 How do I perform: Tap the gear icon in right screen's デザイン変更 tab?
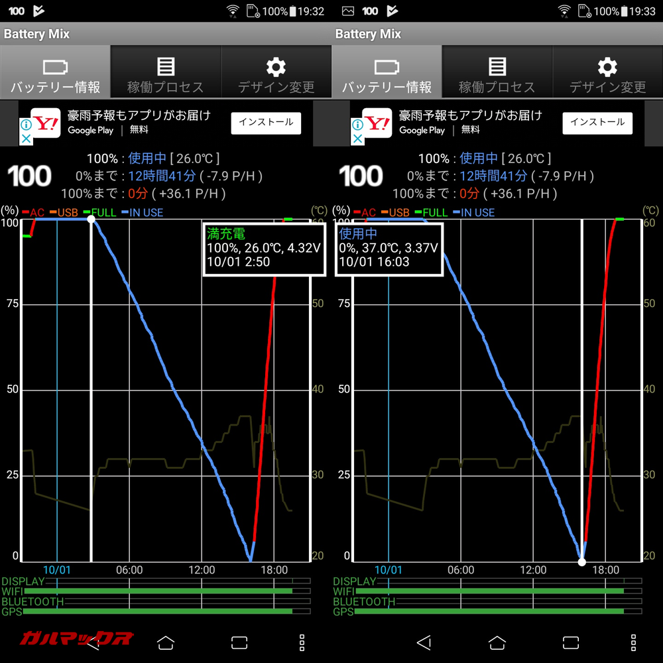click(607, 66)
